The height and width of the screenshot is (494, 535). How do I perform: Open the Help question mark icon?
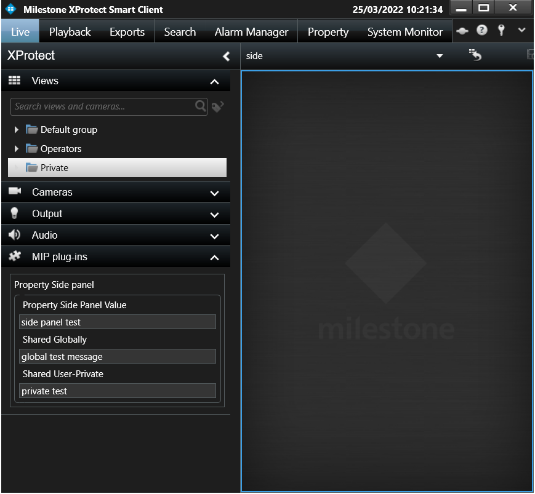481,30
